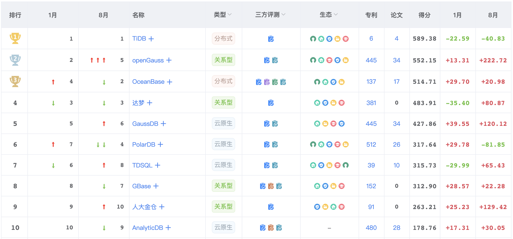Expand the 生态 column filter dropdown
Viewport: 513px width, 239px height.
[x=335, y=15]
